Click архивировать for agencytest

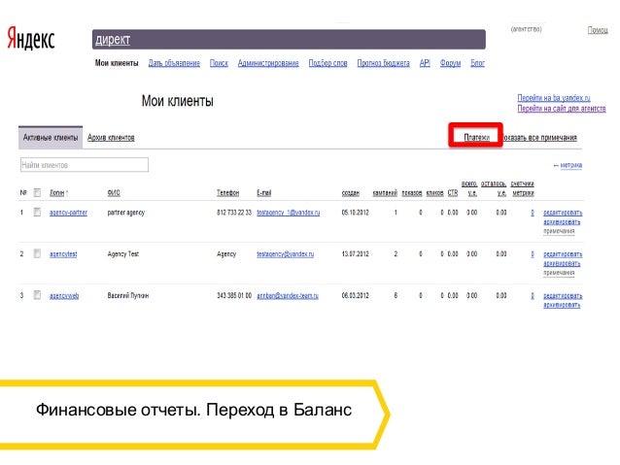(562, 263)
